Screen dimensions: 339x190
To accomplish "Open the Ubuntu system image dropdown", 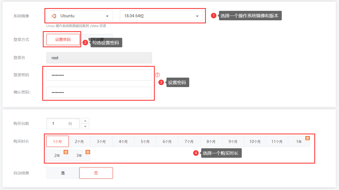I will [80, 16].
